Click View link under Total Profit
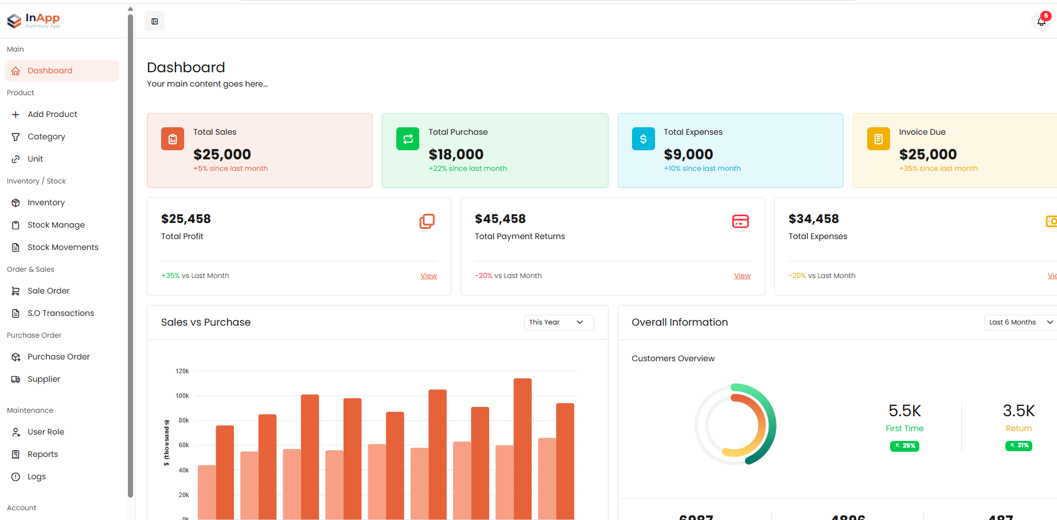The image size is (1057, 520). (x=428, y=276)
